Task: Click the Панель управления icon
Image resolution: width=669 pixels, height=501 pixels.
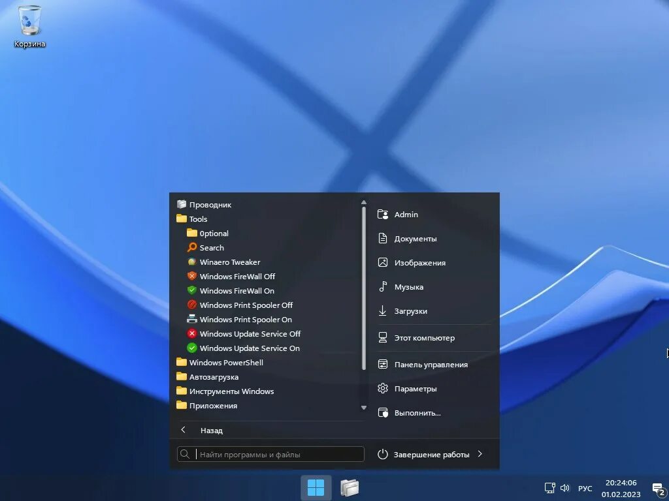Action: pyautogui.click(x=383, y=364)
